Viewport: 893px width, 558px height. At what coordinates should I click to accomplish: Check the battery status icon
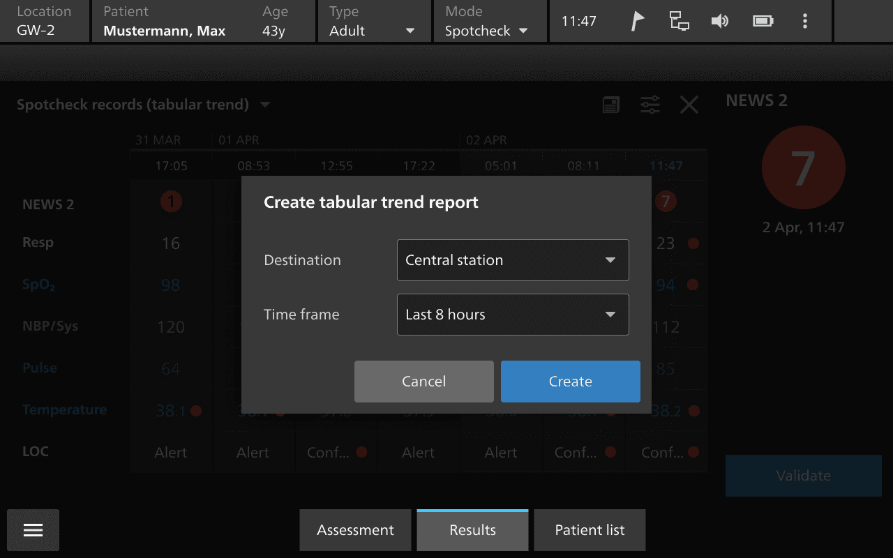point(763,21)
